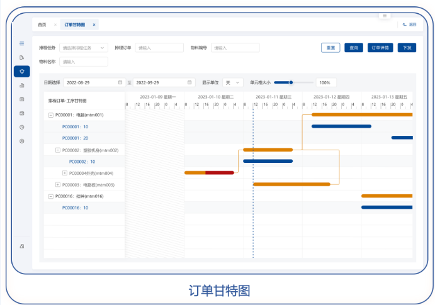
Task: Switch to the 首页 tab
Action: [42, 25]
